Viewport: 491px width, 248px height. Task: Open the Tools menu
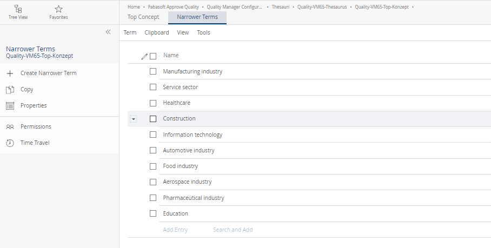tap(203, 32)
